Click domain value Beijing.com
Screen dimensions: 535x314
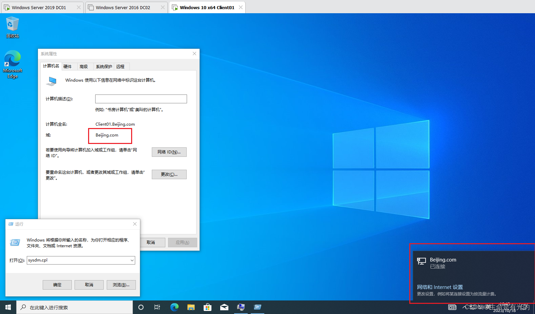click(x=107, y=135)
